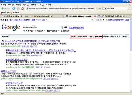
Task: Click in the browser address bar
Action: coord(62,9)
